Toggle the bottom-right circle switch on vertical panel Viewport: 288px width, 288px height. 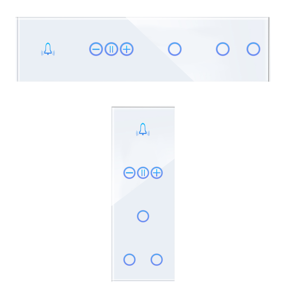click(157, 260)
